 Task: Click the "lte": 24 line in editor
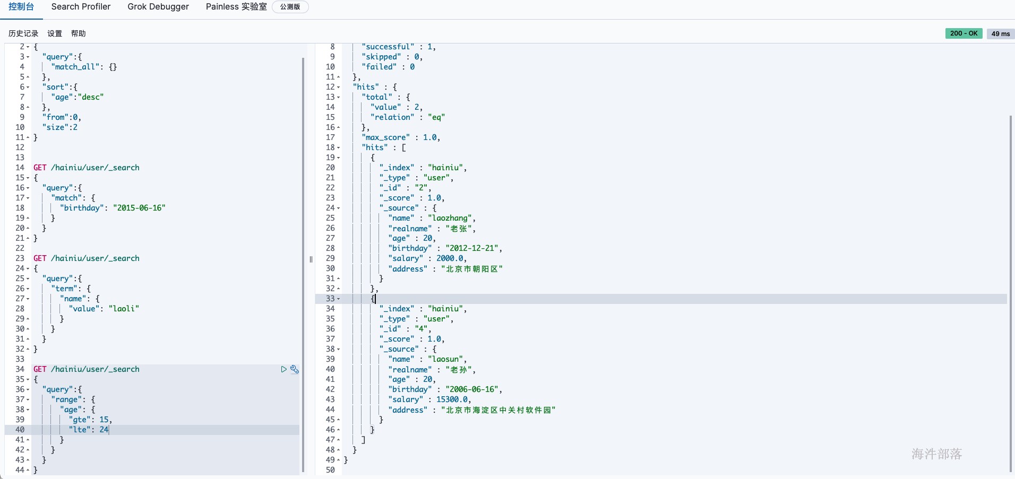click(89, 430)
